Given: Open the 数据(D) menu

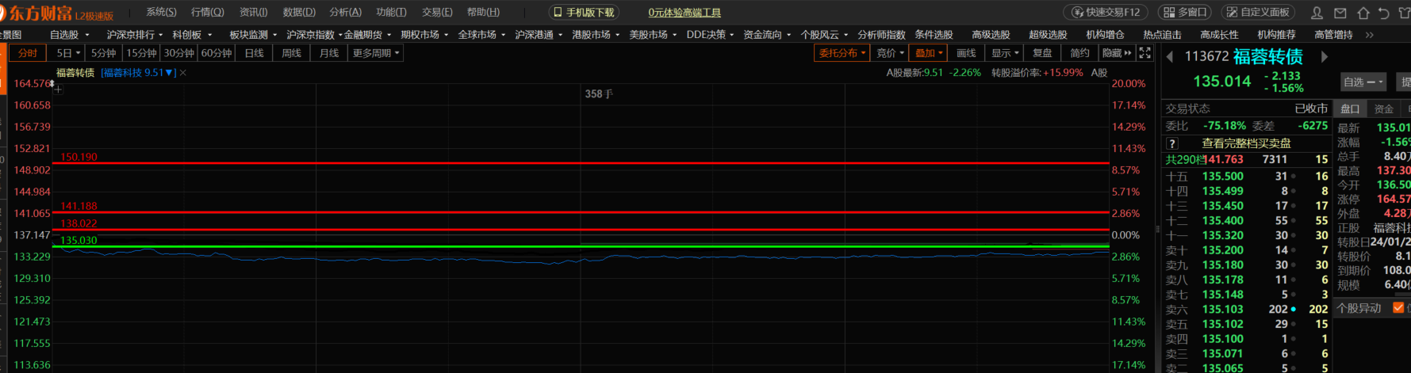Looking at the screenshot, I should (299, 13).
